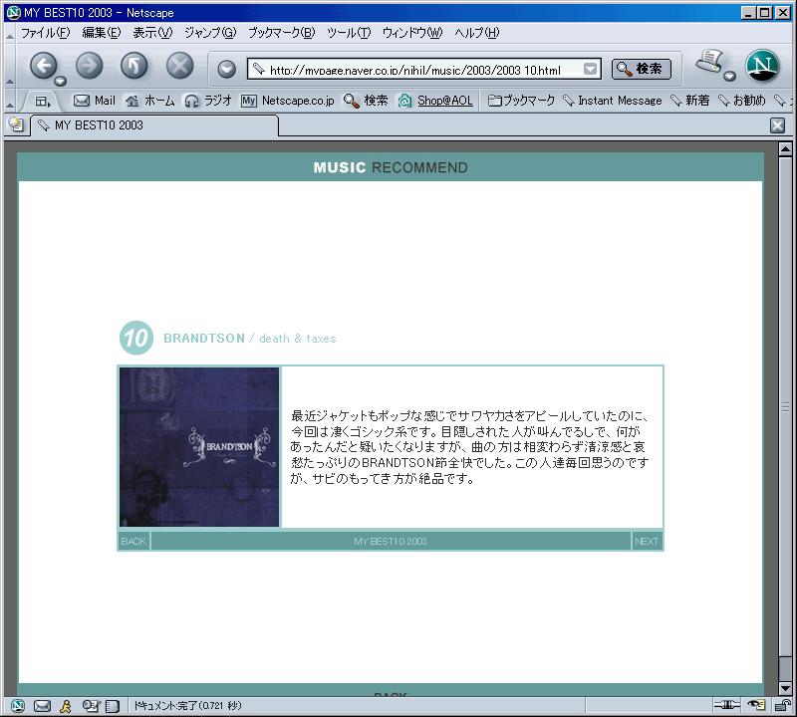797x717 pixels.
Task: Open Mail from the personal toolbar
Action: 95,101
